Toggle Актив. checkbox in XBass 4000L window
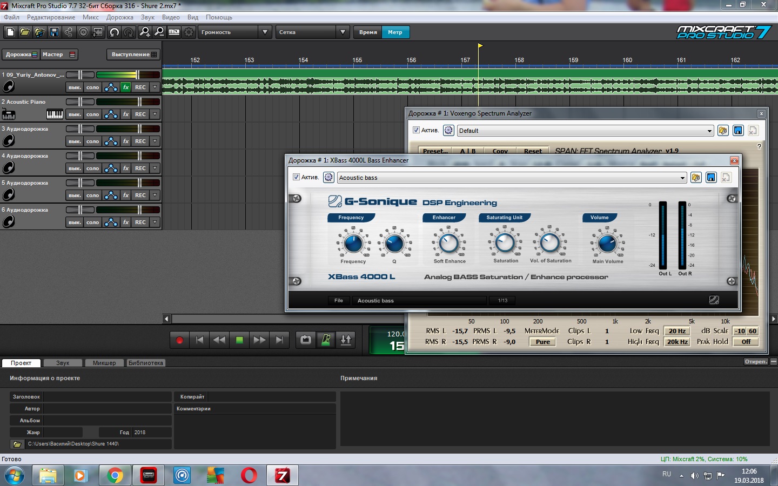 296,177
